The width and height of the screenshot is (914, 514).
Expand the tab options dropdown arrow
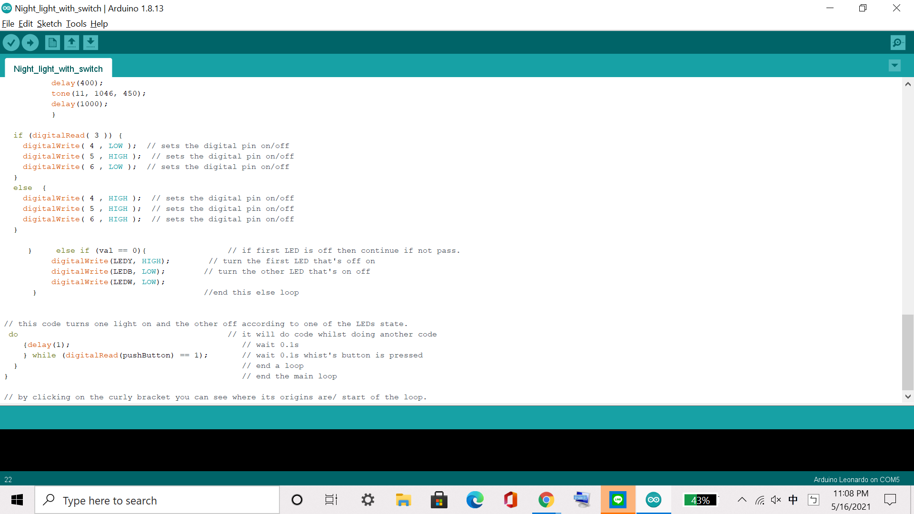[x=894, y=66]
